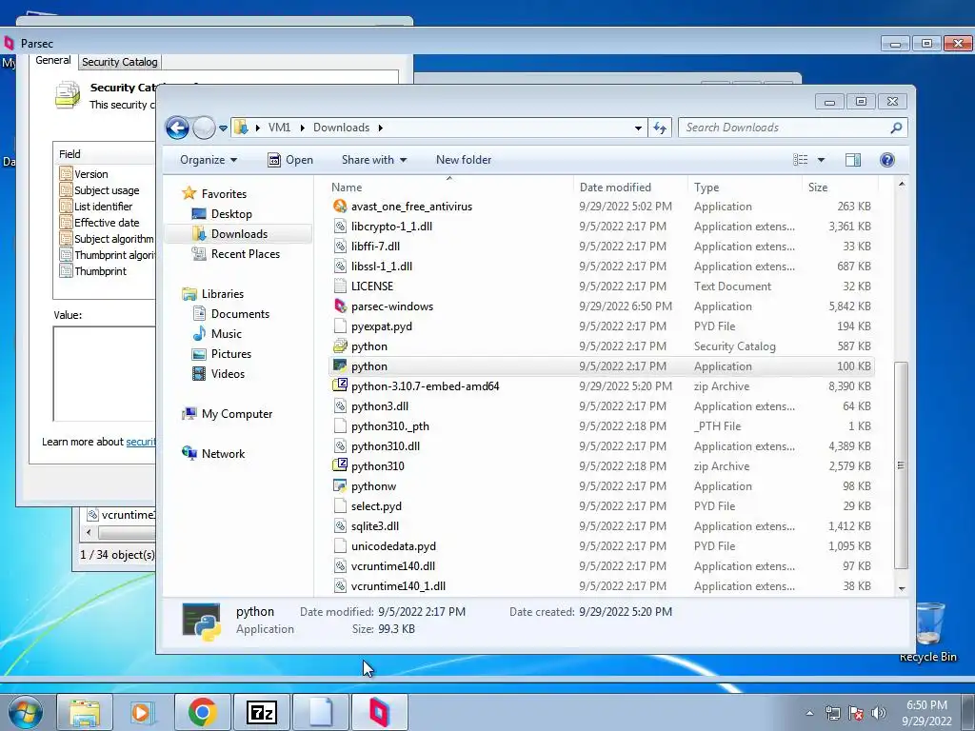Open 7-Zip from the taskbar

click(261, 712)
